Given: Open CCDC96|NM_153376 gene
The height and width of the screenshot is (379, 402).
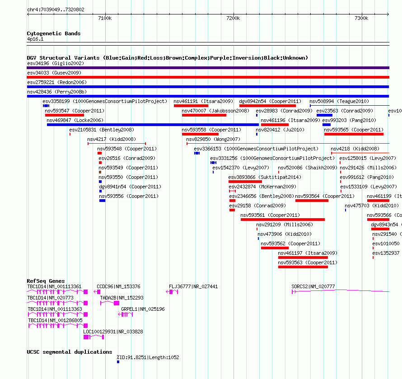Looking at the screenshot, I should point(97,292).
